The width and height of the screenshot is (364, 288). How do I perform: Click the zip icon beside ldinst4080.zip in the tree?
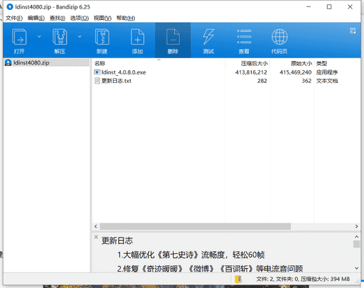pyautogui.click(x=8, y=62)
